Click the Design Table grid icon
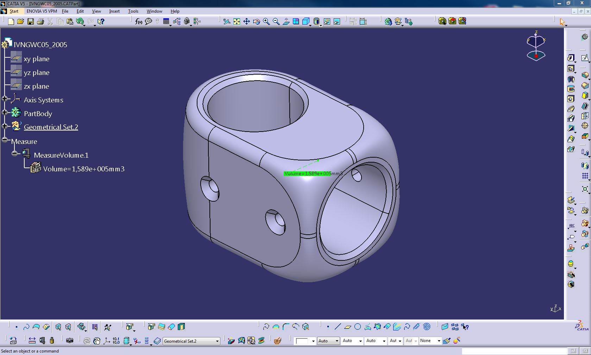Screen dimensions: 591x355 166,22
